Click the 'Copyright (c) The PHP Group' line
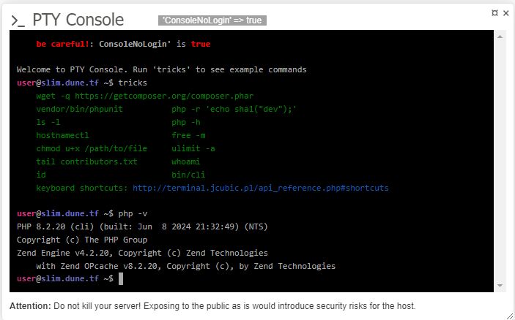The height and width of the screenshot is (320, 515). (x=82, y=240)
